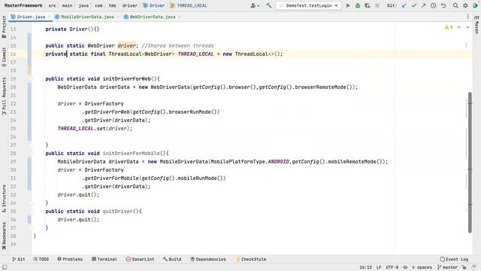Rollback changes with undo arrow icon
This screenshot has height=271, width=481.
click(x=443, y=5)
